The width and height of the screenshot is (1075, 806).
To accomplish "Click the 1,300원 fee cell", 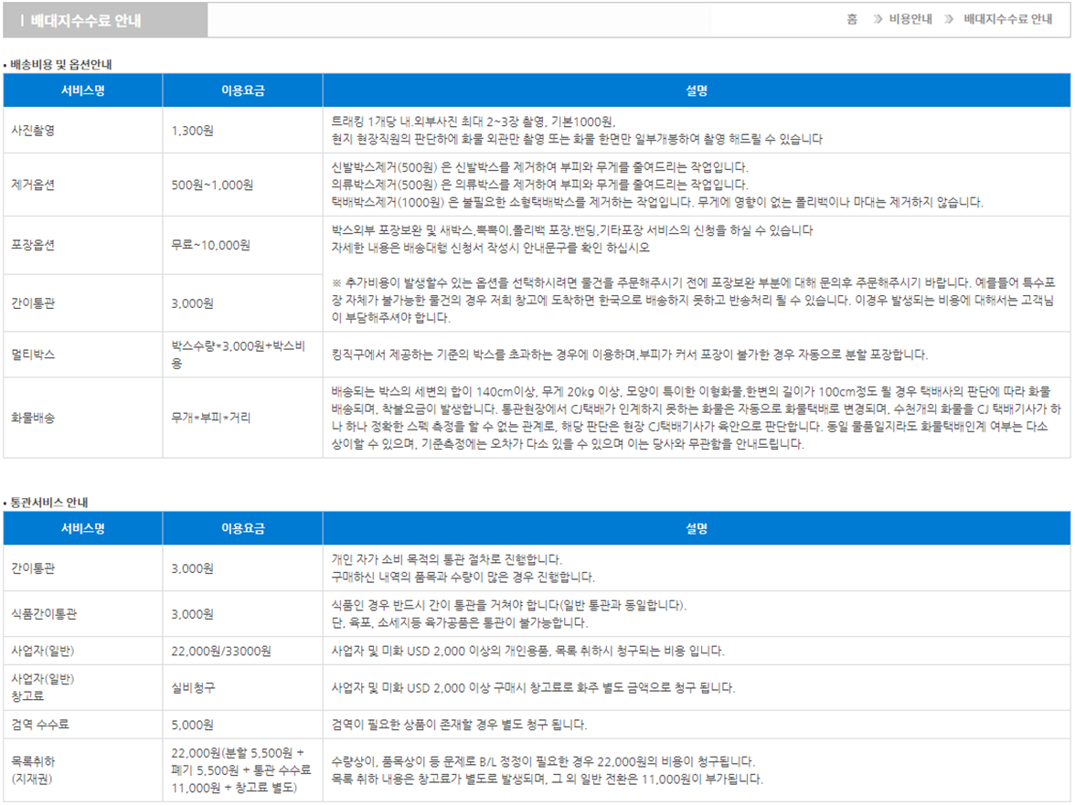I will click(x=192, y=131).
